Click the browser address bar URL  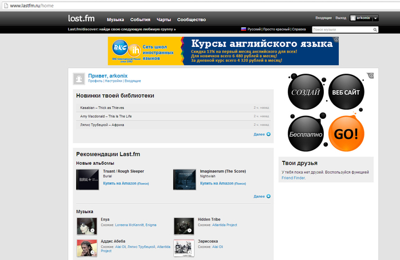click(31, 6)
